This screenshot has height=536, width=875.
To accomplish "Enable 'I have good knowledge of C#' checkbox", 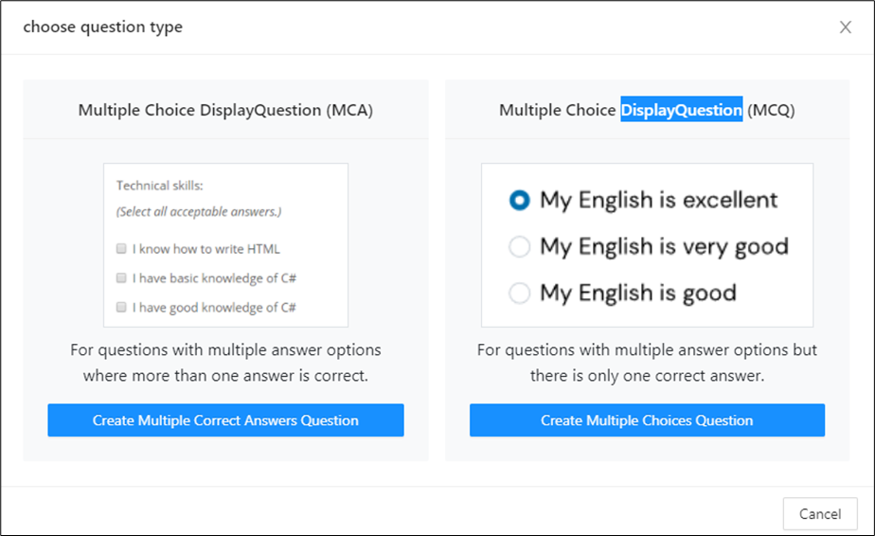I will click(121, 307).
